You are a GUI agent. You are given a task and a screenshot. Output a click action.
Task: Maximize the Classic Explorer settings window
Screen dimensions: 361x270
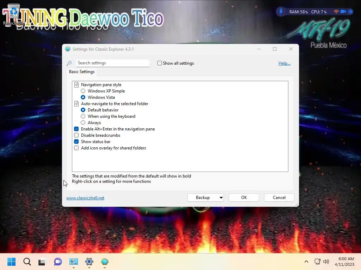274,49
